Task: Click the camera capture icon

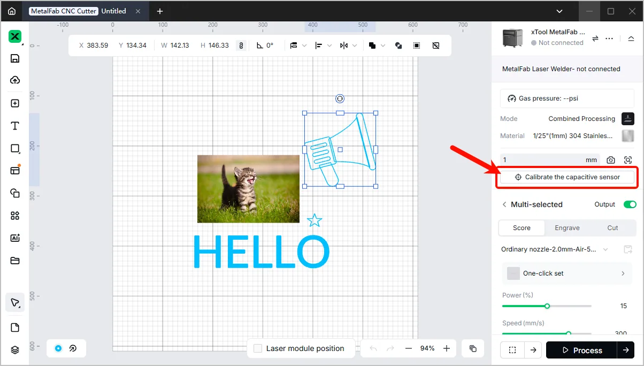Action: [611, 160]
